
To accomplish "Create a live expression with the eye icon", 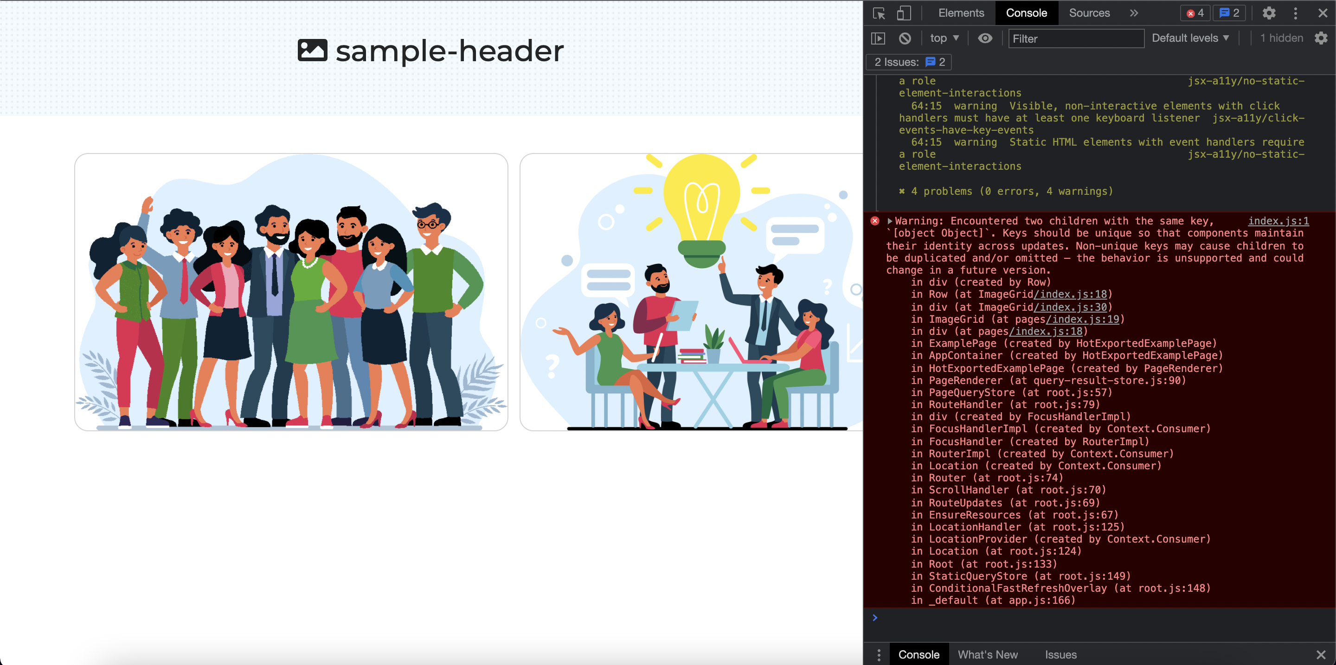I will click(x=985, y=38).
